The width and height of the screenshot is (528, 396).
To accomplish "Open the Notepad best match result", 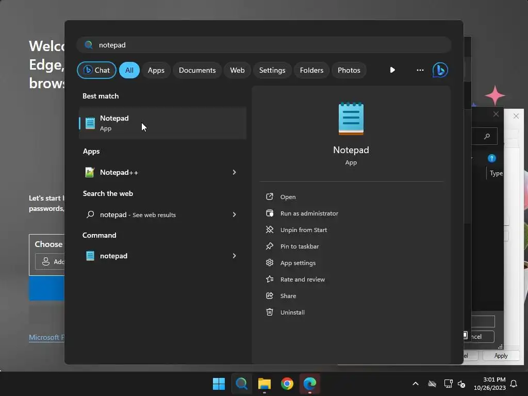I will click(x=162, y=123).
